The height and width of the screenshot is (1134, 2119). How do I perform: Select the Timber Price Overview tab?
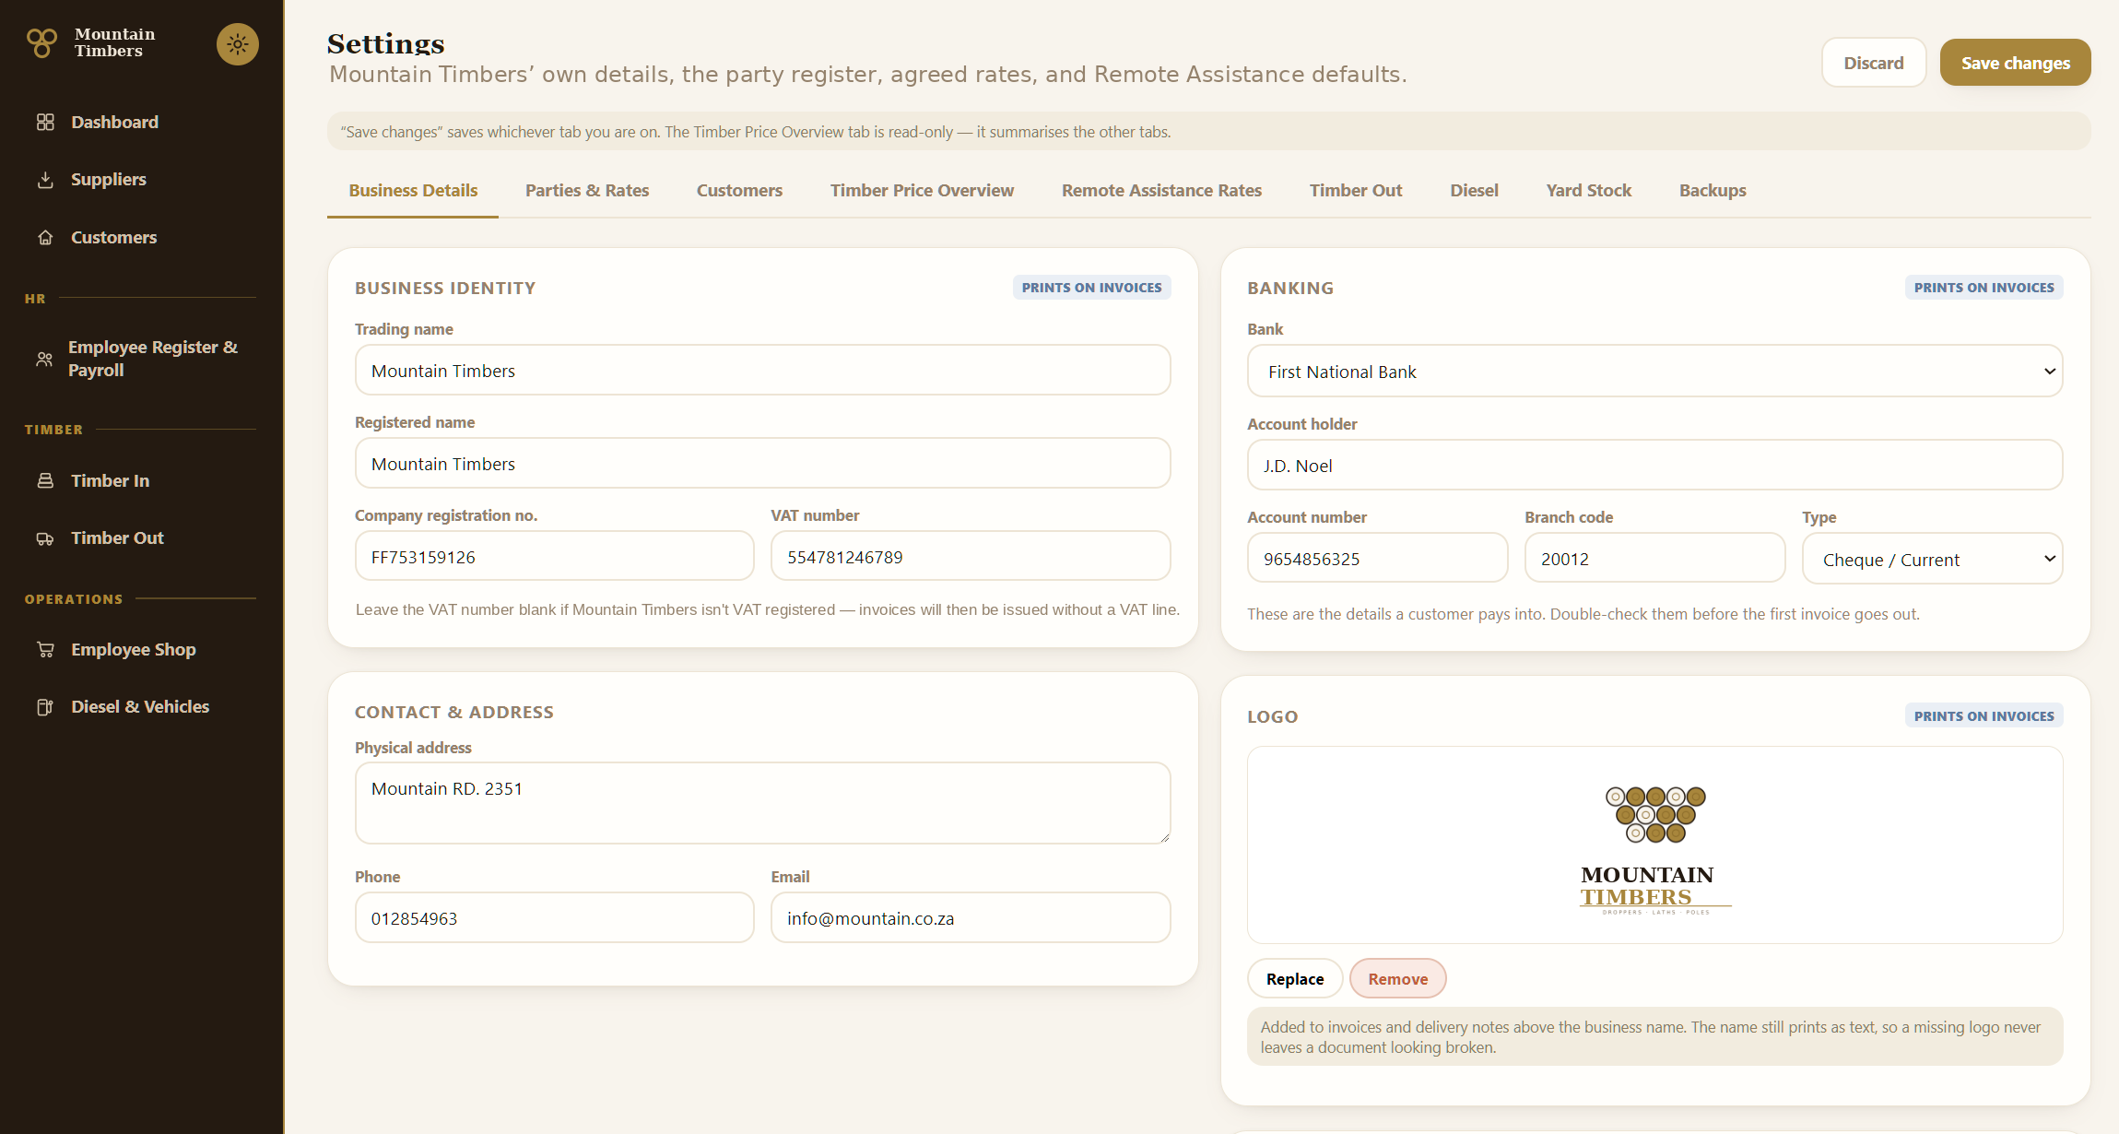point(922,190)
